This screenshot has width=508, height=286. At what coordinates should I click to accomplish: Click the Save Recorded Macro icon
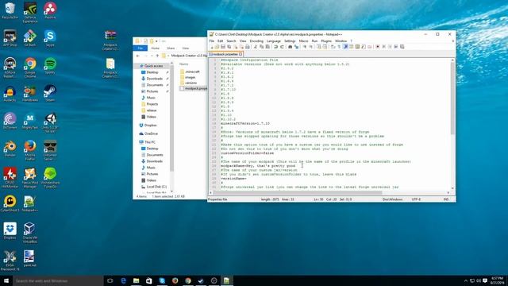point(402,47)
